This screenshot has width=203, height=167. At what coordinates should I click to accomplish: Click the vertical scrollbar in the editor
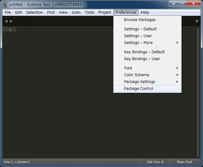(198, 92)
